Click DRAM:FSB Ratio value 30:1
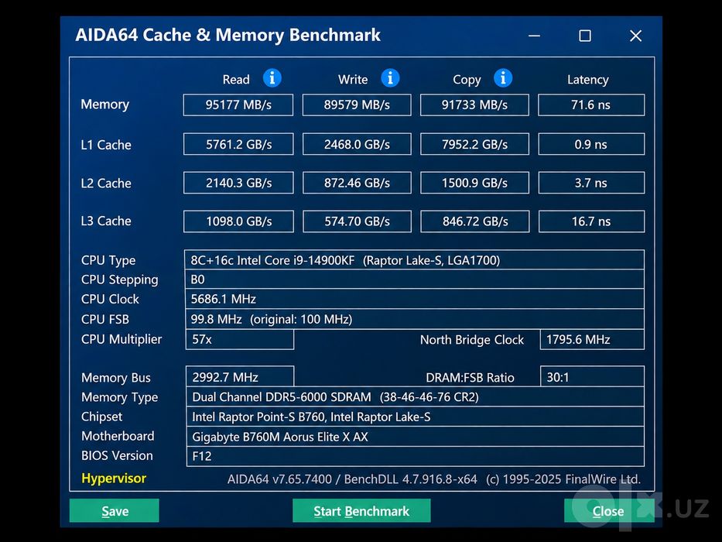This screenshot has height=542, width=722. pos(592,377)
